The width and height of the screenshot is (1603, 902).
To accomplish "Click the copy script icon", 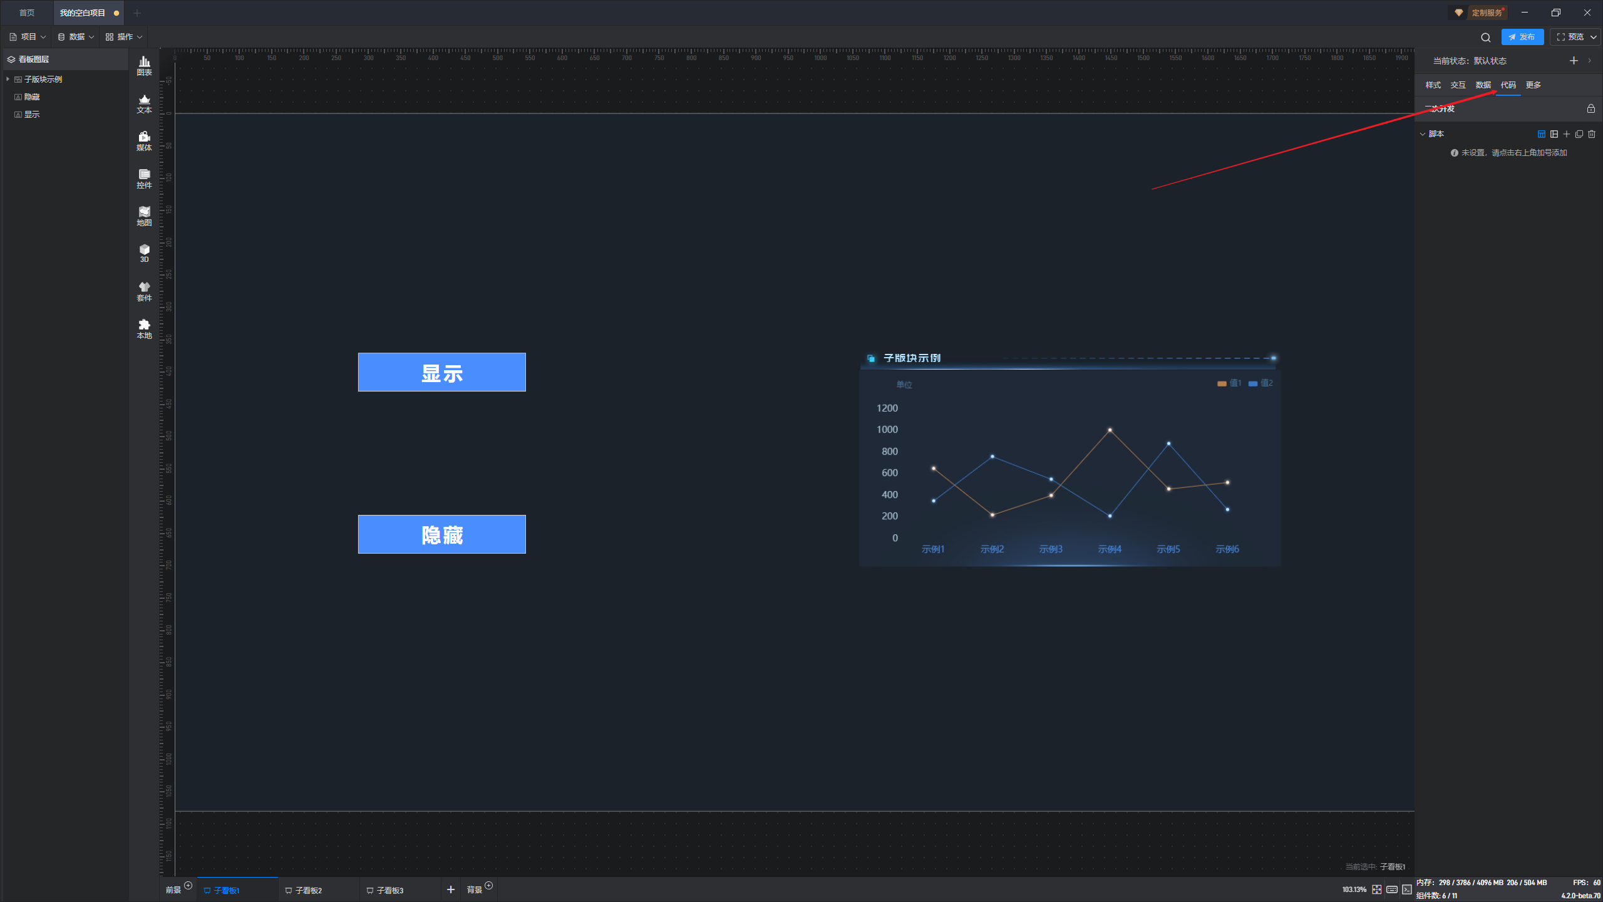I will pyautogui.click(x=1579, y=134).
